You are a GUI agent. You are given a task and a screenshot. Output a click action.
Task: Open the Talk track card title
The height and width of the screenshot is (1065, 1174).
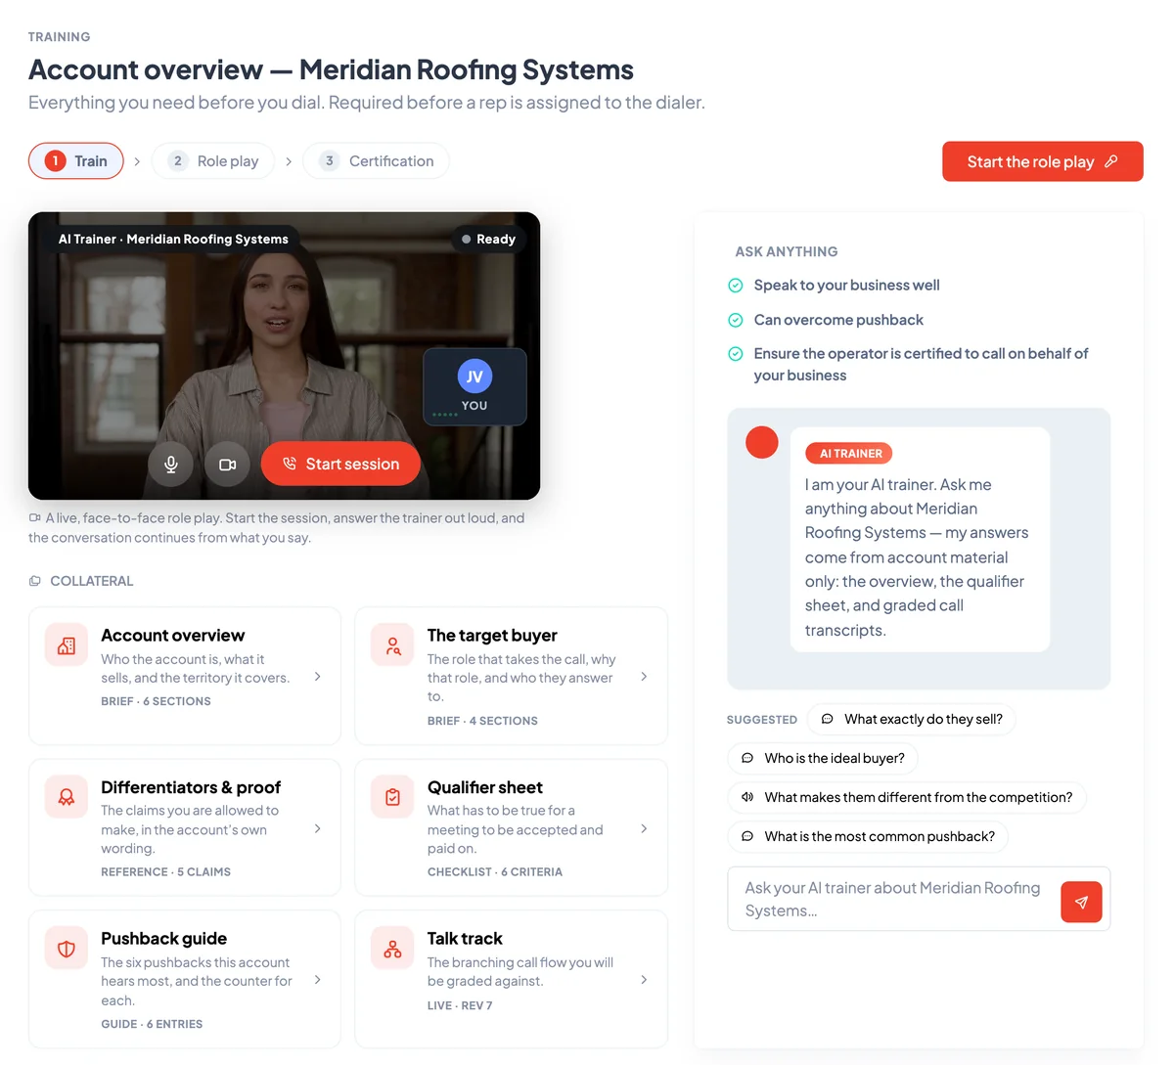[465, 939]
